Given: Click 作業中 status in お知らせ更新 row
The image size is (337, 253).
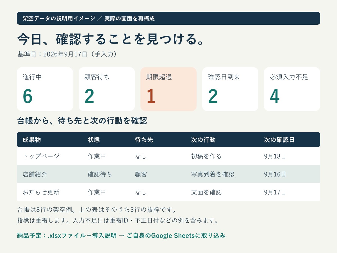Looking at the screenshot, I should 97,192.
